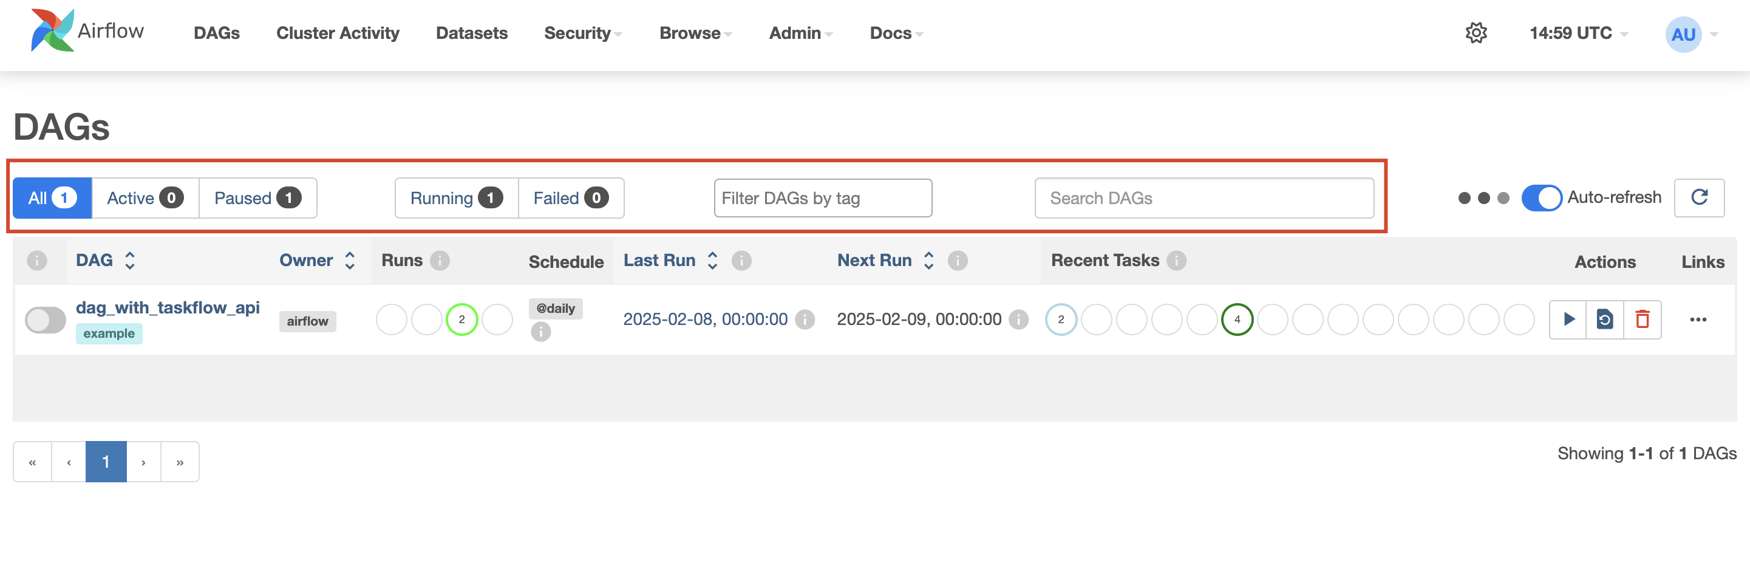The width and height of the screenshot is (1750, 571).
Task: Delete the DAG using the red trash icon
Action: pos(1642,320)
